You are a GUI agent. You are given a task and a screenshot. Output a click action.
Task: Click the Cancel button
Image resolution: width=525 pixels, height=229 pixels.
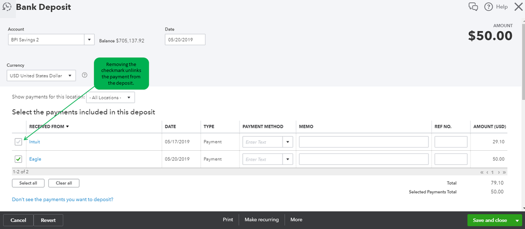pos(18,220)
